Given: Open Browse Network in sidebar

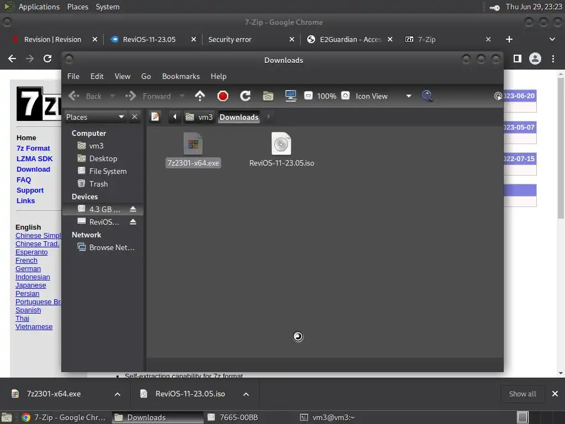Looking at the screenshot, I should [x=103, y=247].
